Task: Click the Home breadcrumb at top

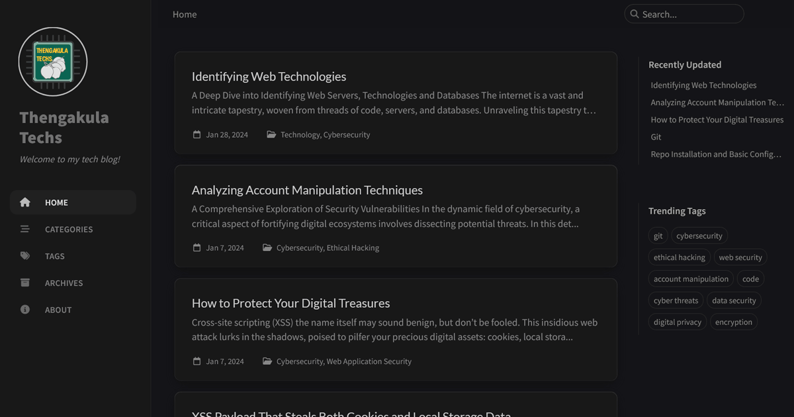Action: coord(185,15)
